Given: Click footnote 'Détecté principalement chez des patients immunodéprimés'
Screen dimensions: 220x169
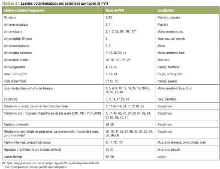Looking at the screenshot, I should (x=35, y=167).
